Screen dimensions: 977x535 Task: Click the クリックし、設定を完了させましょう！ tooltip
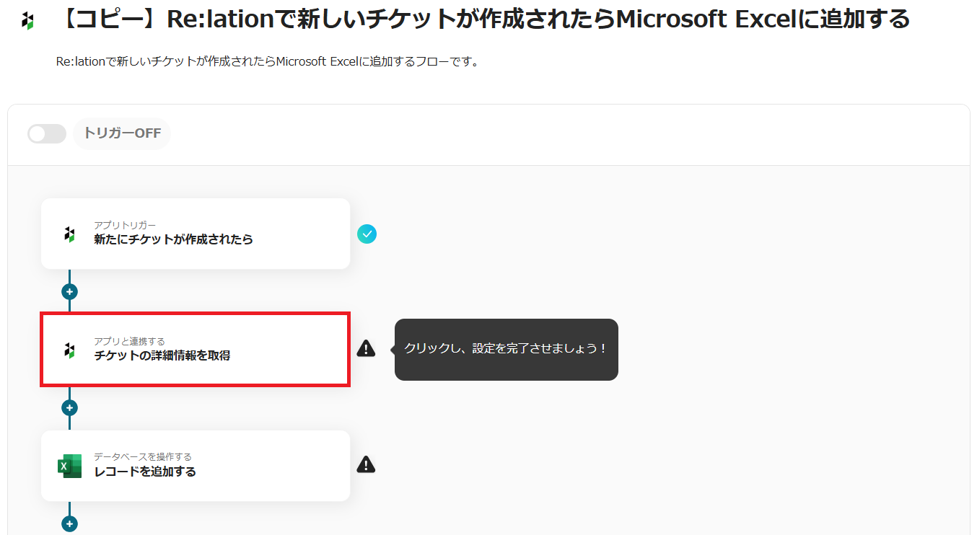507,349
